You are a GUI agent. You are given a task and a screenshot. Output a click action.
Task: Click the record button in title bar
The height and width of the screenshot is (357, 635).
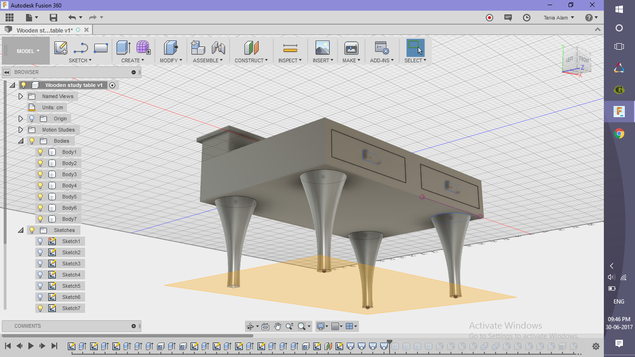tap(489, 18)
